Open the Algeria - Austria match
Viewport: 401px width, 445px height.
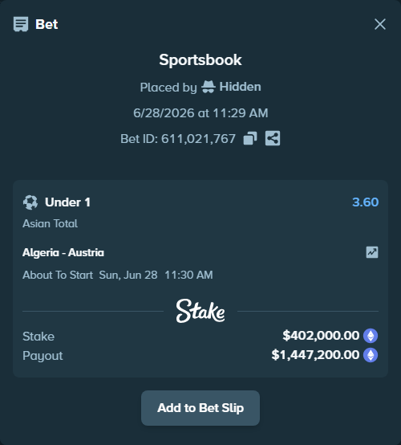(x=63, y=252)
